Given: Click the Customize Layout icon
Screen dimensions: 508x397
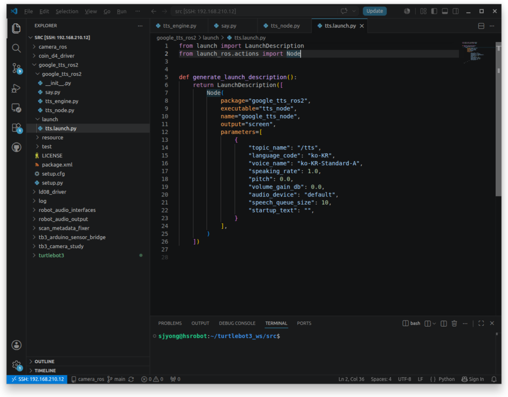Looking at the screenshot, I should tap(424, 11).
